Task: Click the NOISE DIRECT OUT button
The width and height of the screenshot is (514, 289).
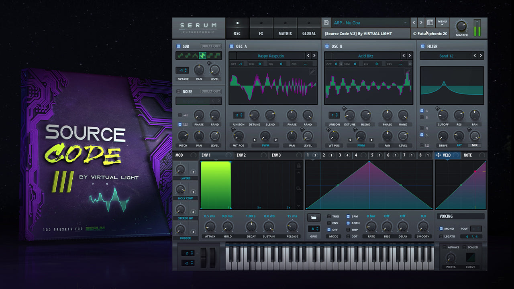Action: [211, 92]
